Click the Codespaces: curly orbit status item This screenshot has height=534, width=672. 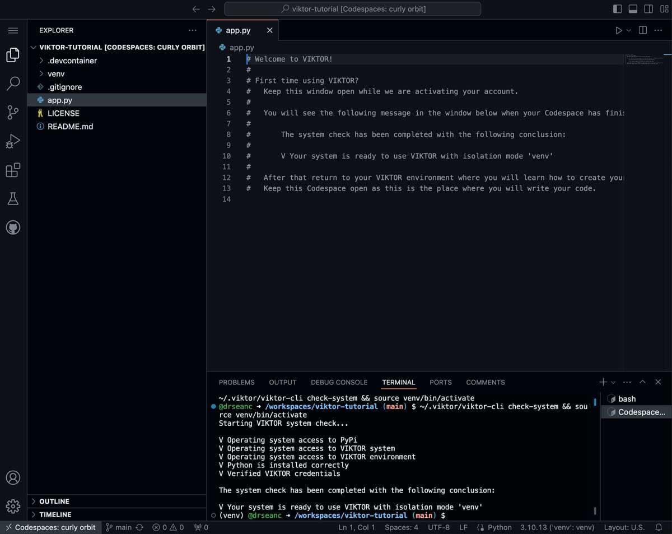click(x=50, y=527)
